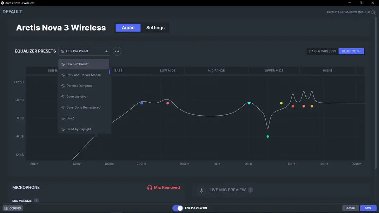
Task: Select the blue EQ point near 200Hz
Action: tap(142, 103)
